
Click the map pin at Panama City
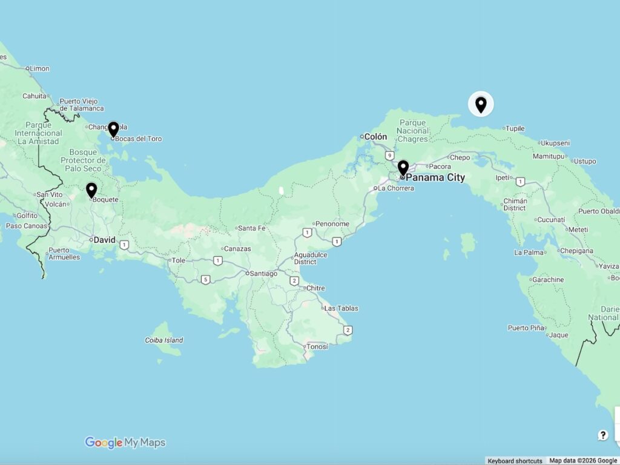point(403,168)
